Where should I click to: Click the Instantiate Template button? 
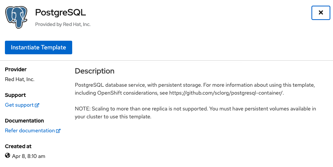point(39,47)
